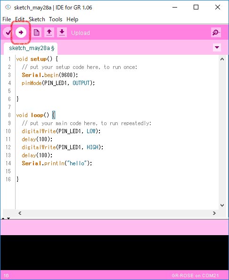This screenshot has width=229, height=280.
Task: Click the Verify checkmark icon
Action: pos(8,33)
